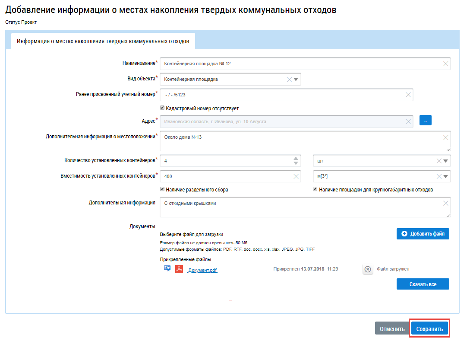Click X icon in Дополнительная информация о местоположении
This screenshot has width=470, height=341.
(x=445, y=138)
